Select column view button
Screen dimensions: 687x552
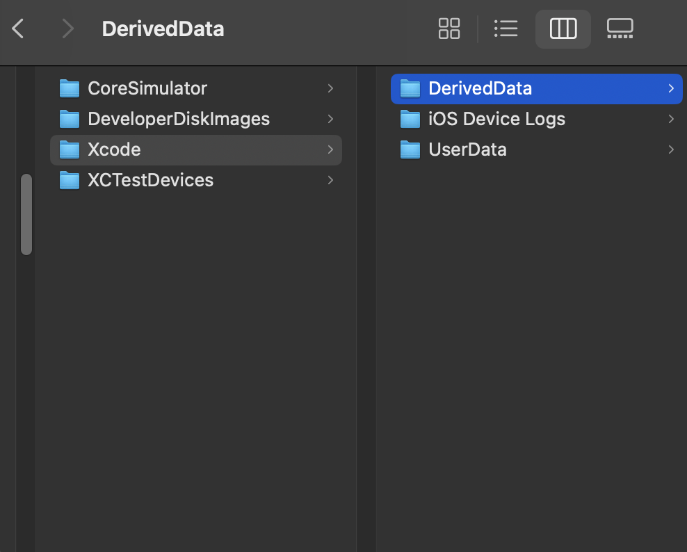[x=563, y=29]
